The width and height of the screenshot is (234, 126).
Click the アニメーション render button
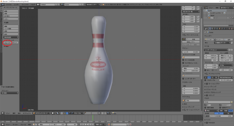tap(218, 40)
